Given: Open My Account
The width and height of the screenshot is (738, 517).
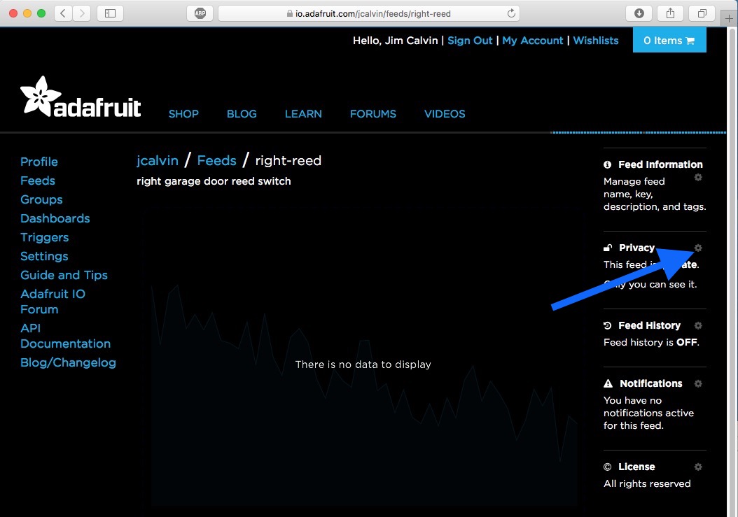Looking at the screenshot, I should tap(532, 41).
